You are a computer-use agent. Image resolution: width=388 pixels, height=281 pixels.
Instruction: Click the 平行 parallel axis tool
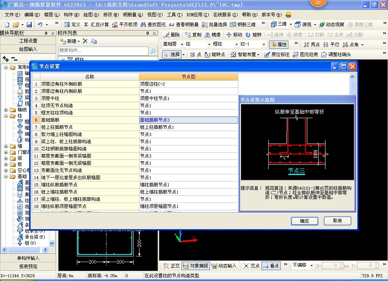[x=331, y=45]
